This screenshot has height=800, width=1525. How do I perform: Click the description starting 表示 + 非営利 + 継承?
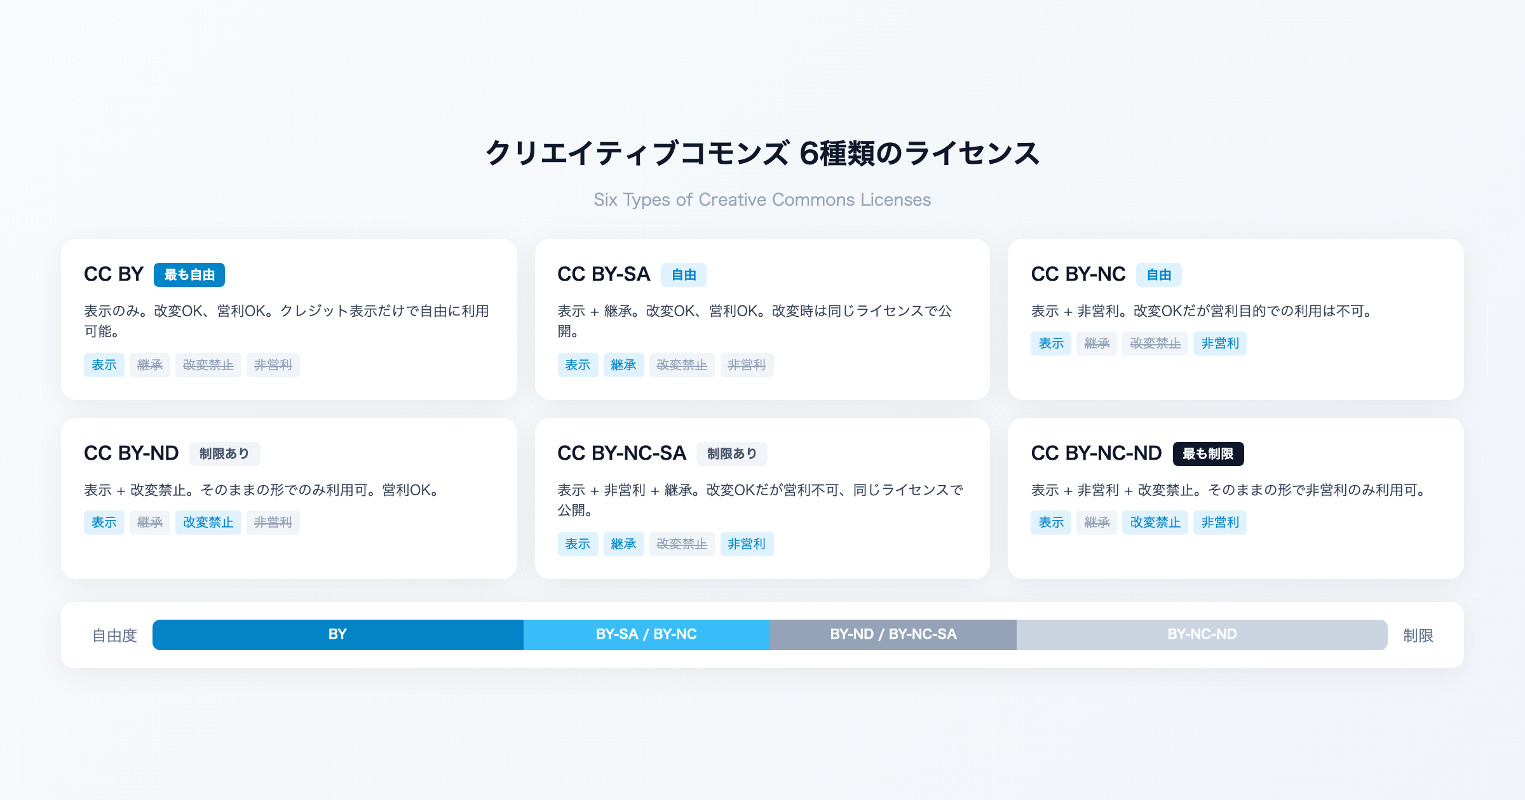click(x=761, y=500)
